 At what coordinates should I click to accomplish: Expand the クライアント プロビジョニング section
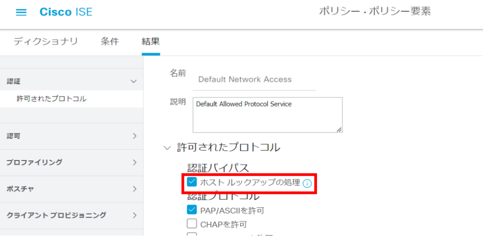(134, 215)
